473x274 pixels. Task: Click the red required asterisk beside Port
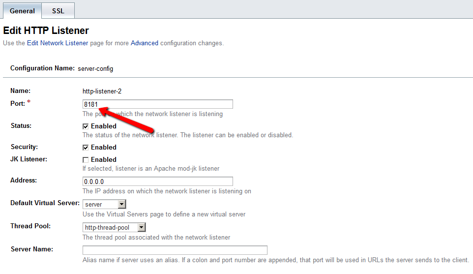tap(29, 102)
